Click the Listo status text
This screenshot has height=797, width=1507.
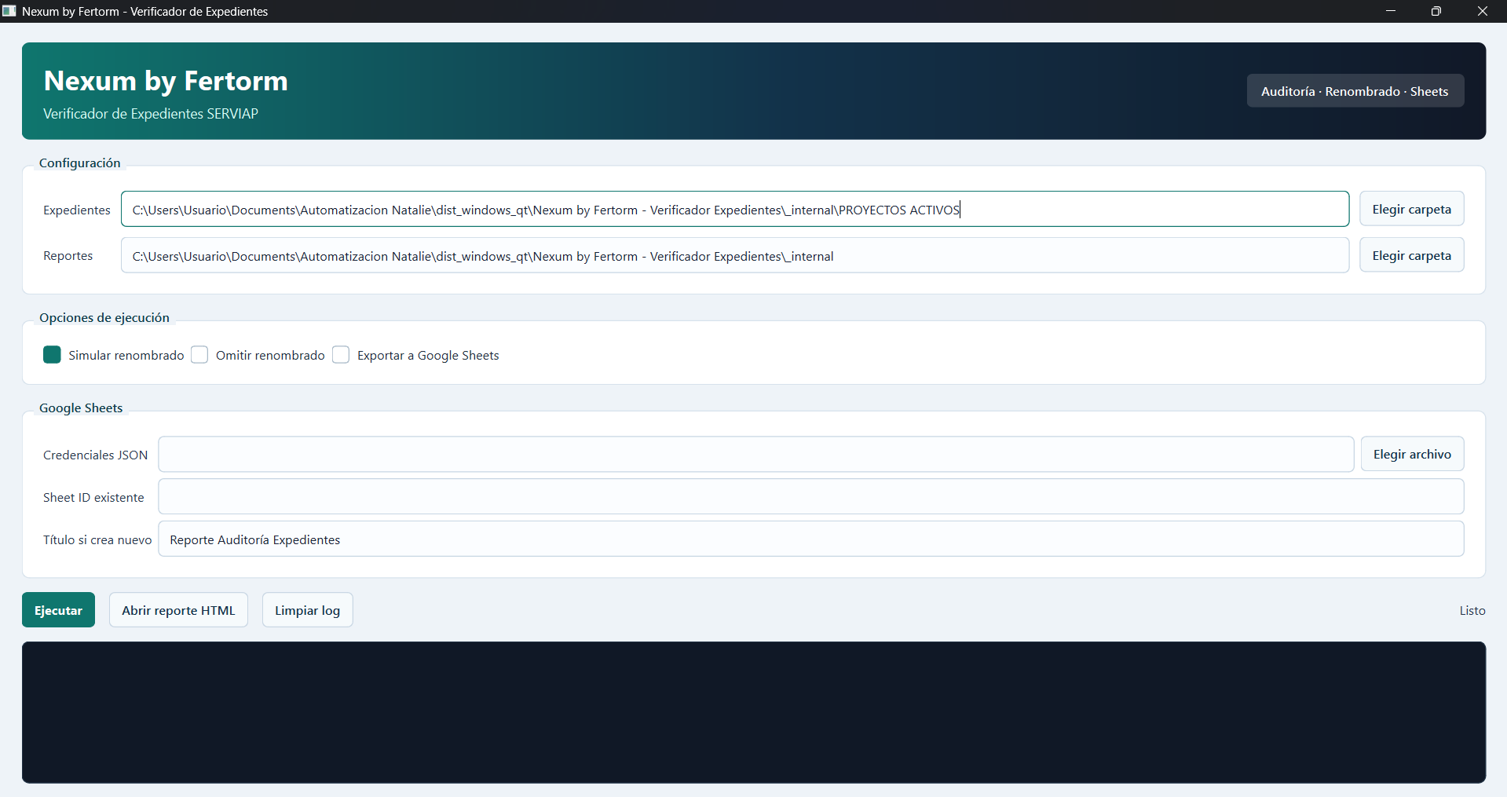click(x=1472, y=611)
